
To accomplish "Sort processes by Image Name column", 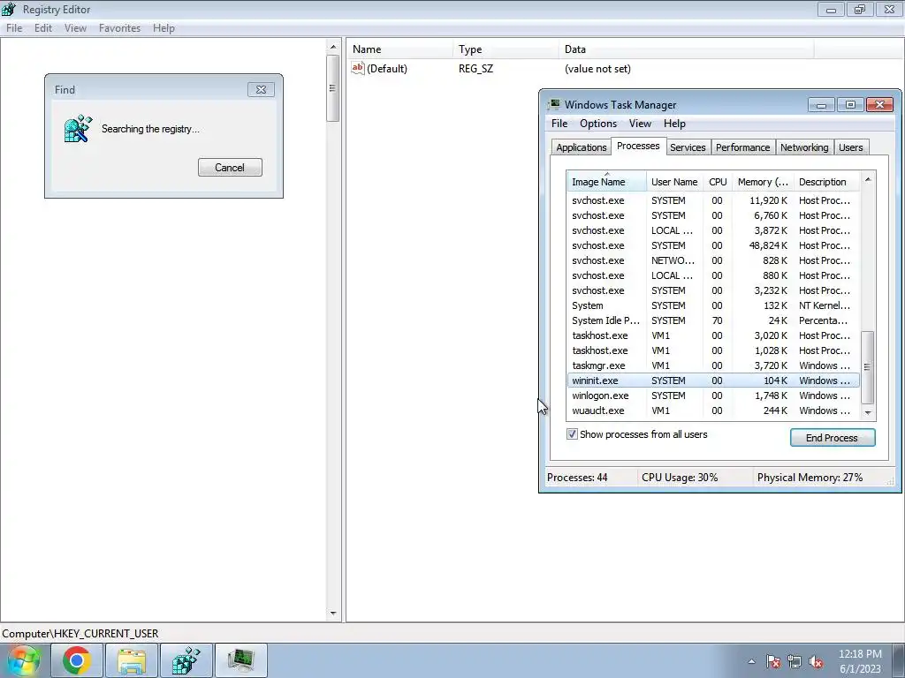I will (x=606, y=182).
